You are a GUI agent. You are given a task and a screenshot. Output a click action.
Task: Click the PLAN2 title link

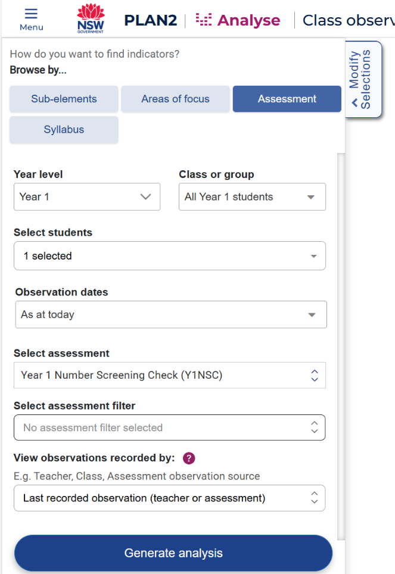(151, 20)
